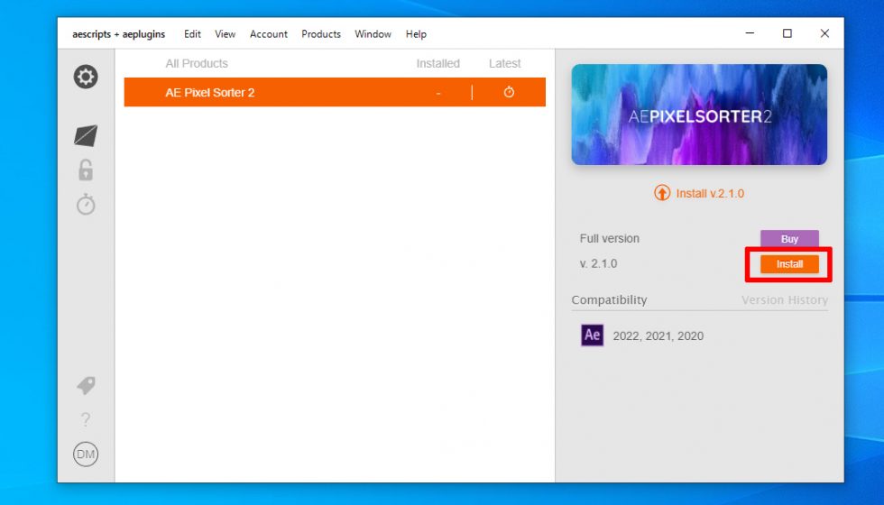Viewport: 884px width, 505px height.
Task: Click the aescripts + aeplugins window title
Action: pyautogui.click(x=118, y=34)
